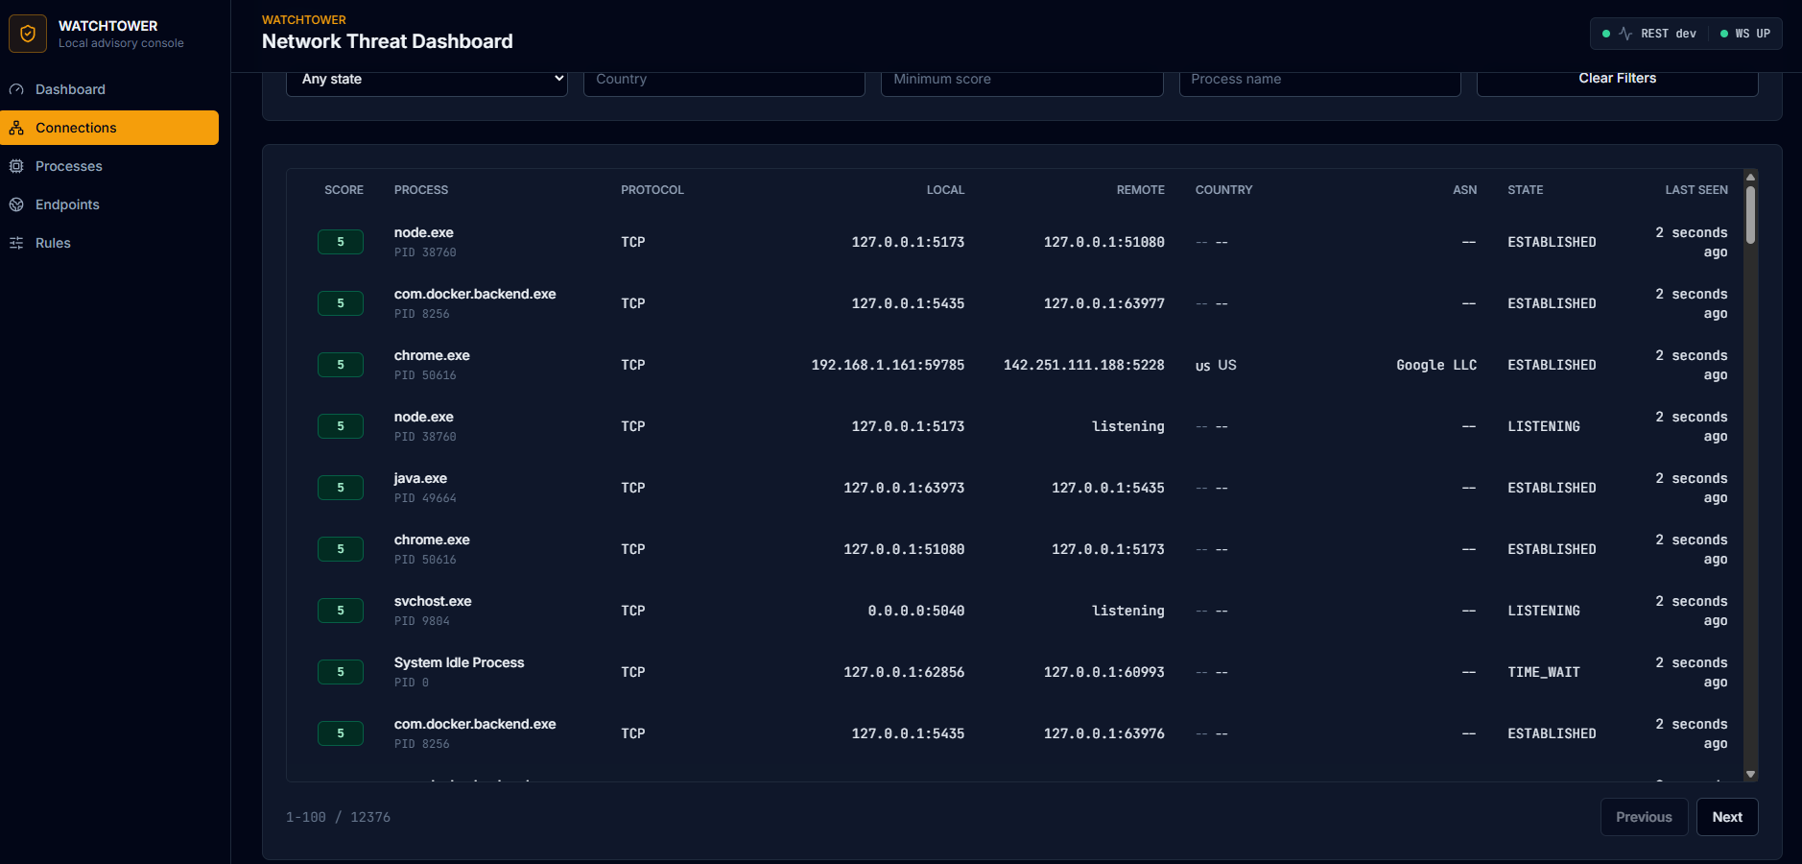The width and height of the screenshot is (1802, 864).
Task: Click the Google LLC ASN cell
Action: pos(1436,365)
